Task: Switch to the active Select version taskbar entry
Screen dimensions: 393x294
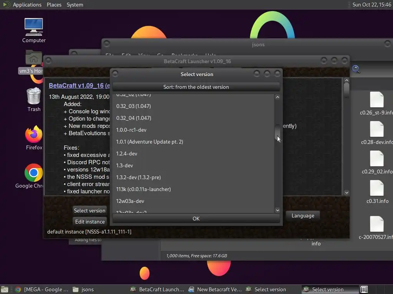Action: click(330, 289)
